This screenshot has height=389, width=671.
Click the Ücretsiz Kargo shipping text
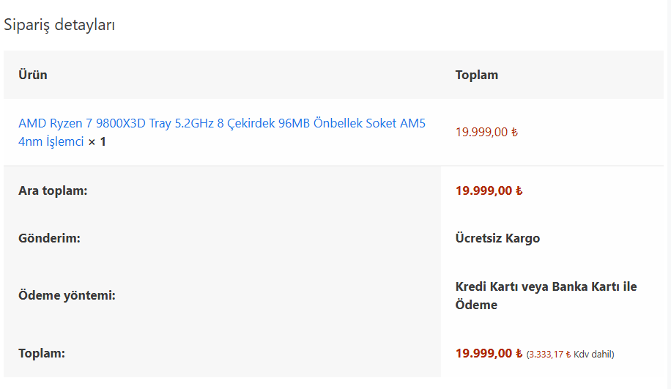point(497,238)
